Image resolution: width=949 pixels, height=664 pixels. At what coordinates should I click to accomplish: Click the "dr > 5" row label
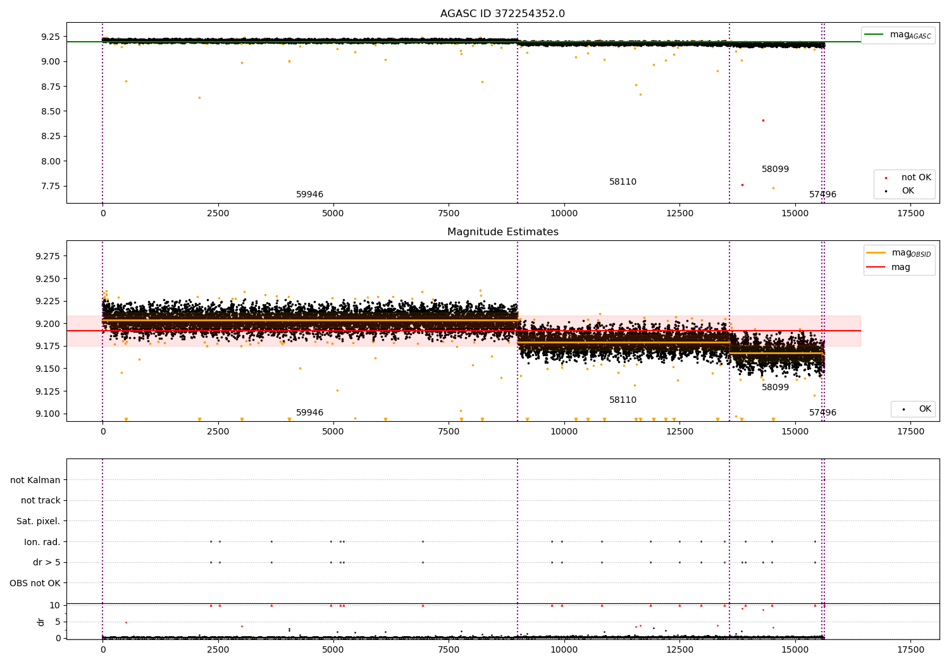(x=47, y=563)
